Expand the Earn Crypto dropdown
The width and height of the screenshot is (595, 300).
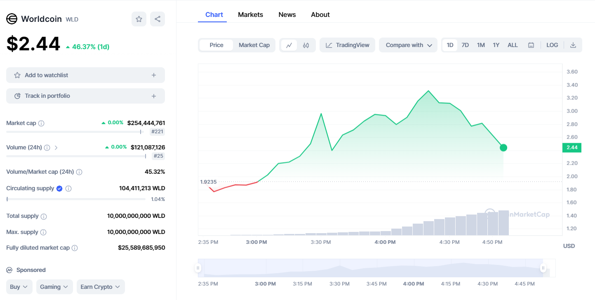[101, 287]
